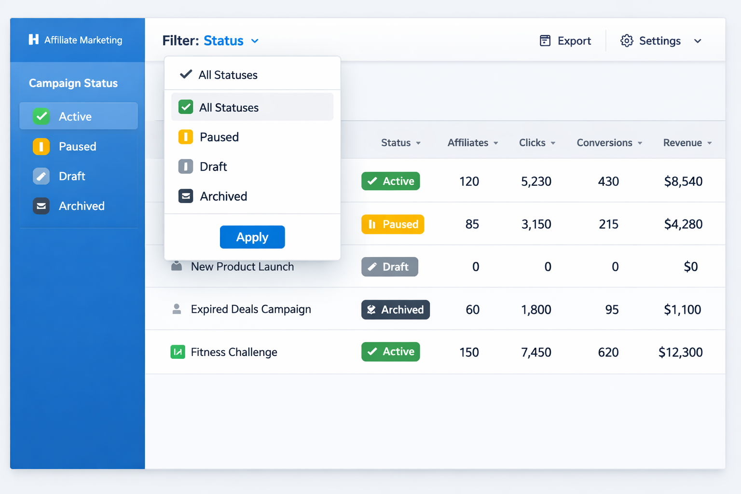Click the Affiliate Marketing logo icon
Image resolution: width=741 pixels, height=494 pixels.
tap(33, 40)
